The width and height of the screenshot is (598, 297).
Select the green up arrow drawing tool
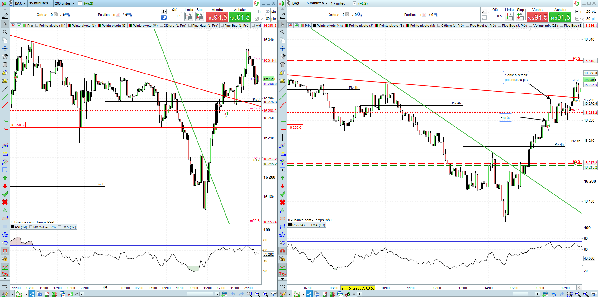pos(5,178)
